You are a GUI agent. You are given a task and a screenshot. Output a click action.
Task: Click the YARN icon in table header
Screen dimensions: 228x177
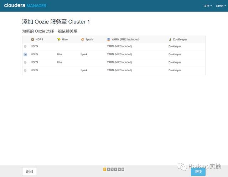click(x=108, y=40)
